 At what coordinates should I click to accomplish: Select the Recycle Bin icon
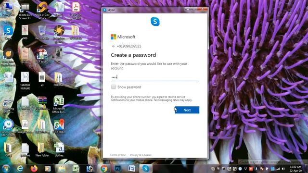point(42,33)
